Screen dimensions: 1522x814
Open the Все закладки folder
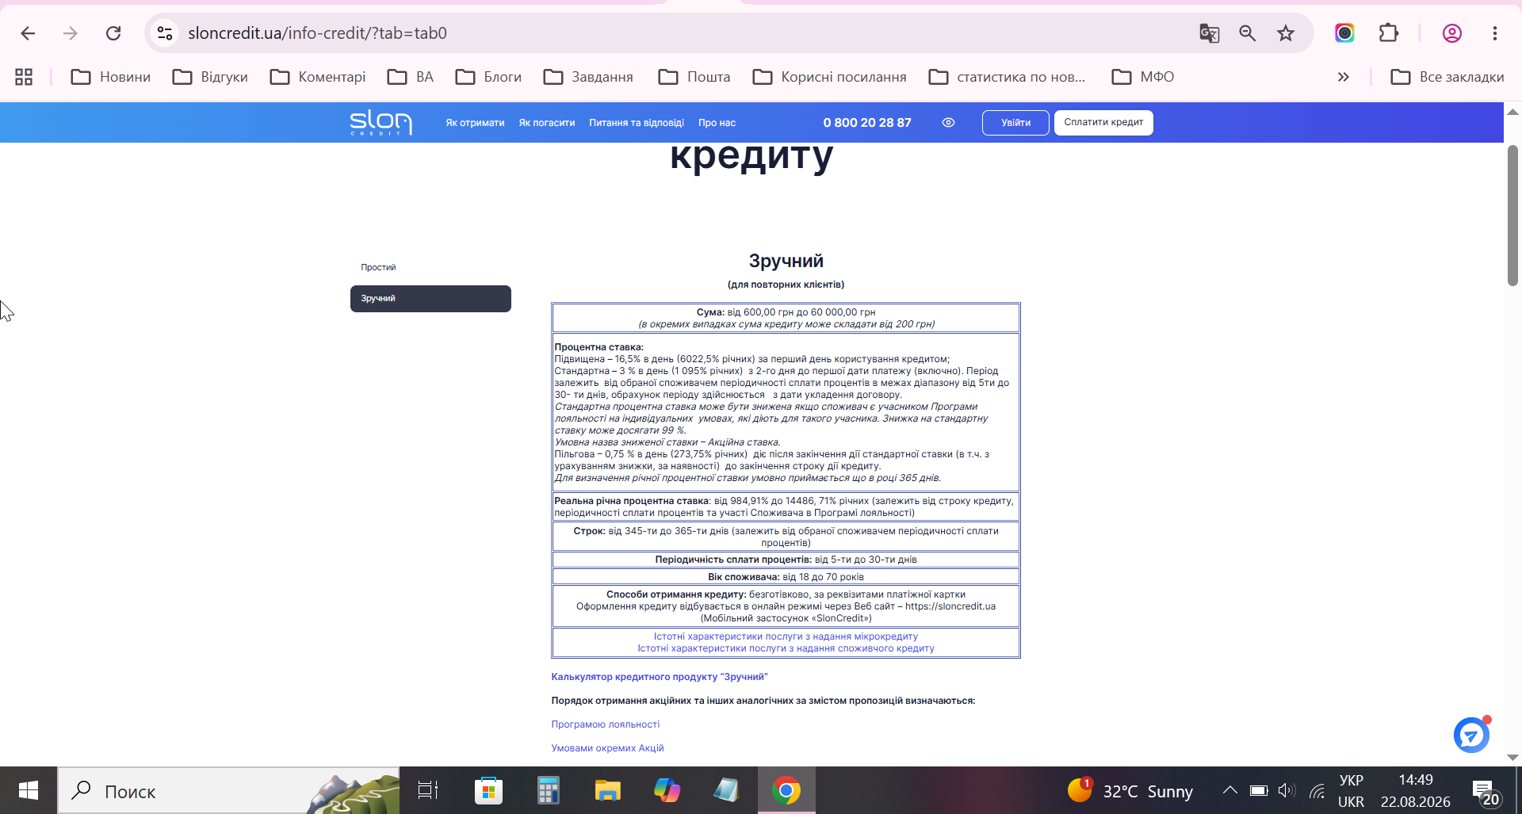[x=1447, y=77]
